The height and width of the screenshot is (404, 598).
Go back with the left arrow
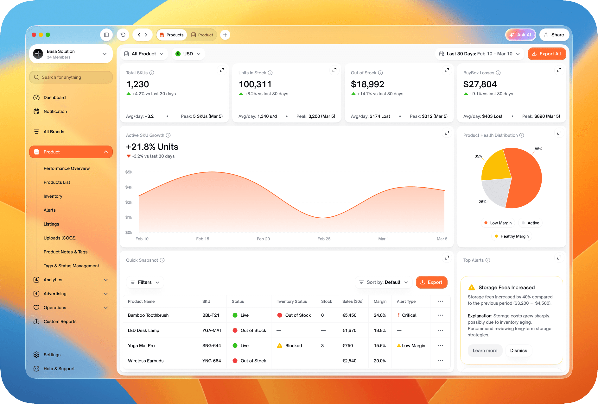pyautogui.click(x=139, y=35)
